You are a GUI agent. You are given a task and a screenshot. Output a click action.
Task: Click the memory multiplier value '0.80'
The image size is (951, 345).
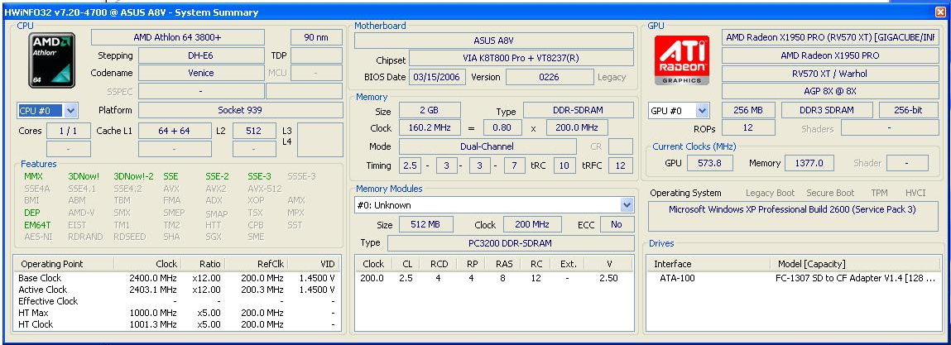[x=502, y=128]
